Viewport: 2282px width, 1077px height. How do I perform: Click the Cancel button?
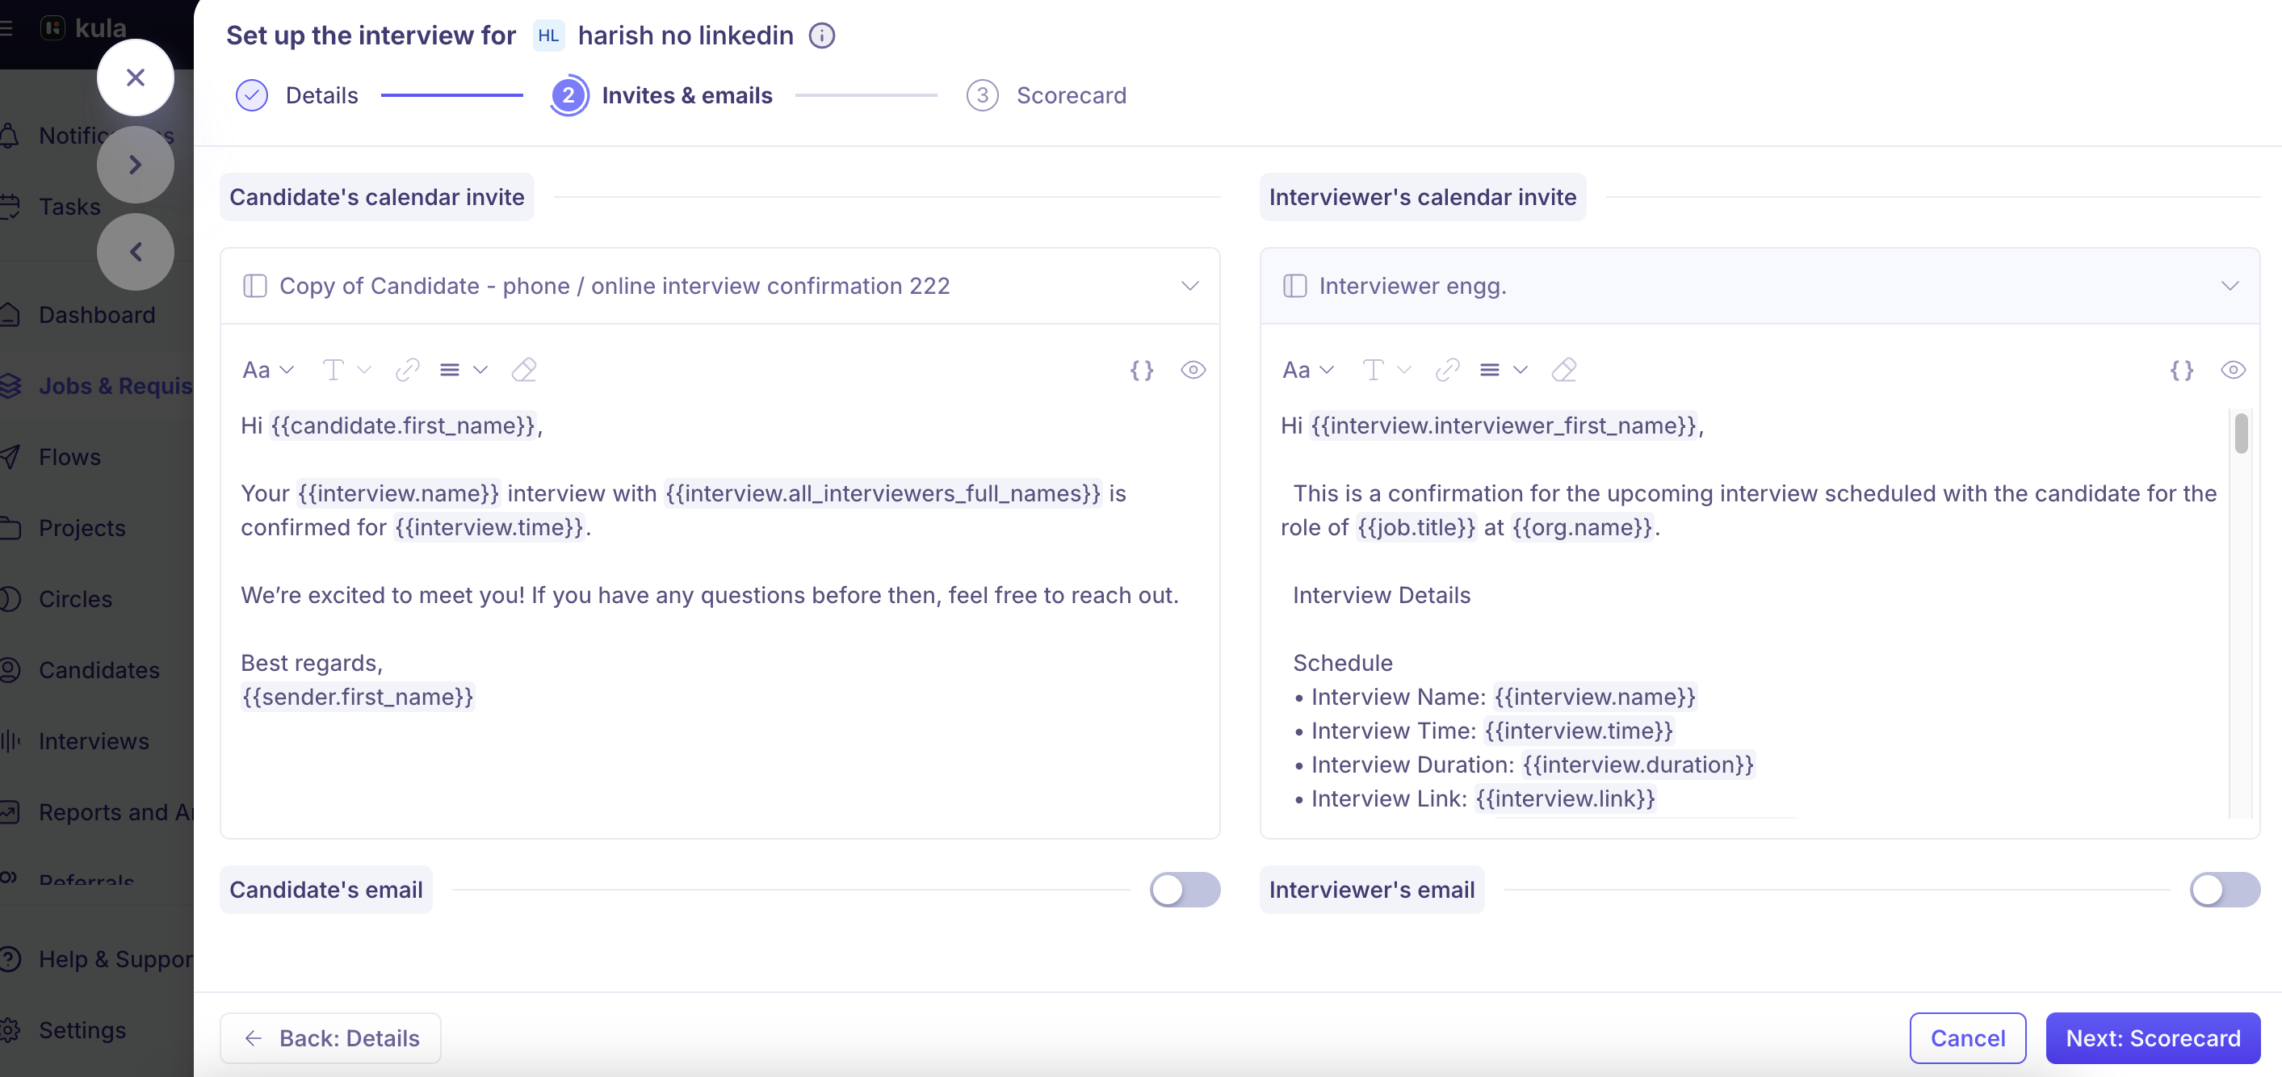[1968, 1038]
